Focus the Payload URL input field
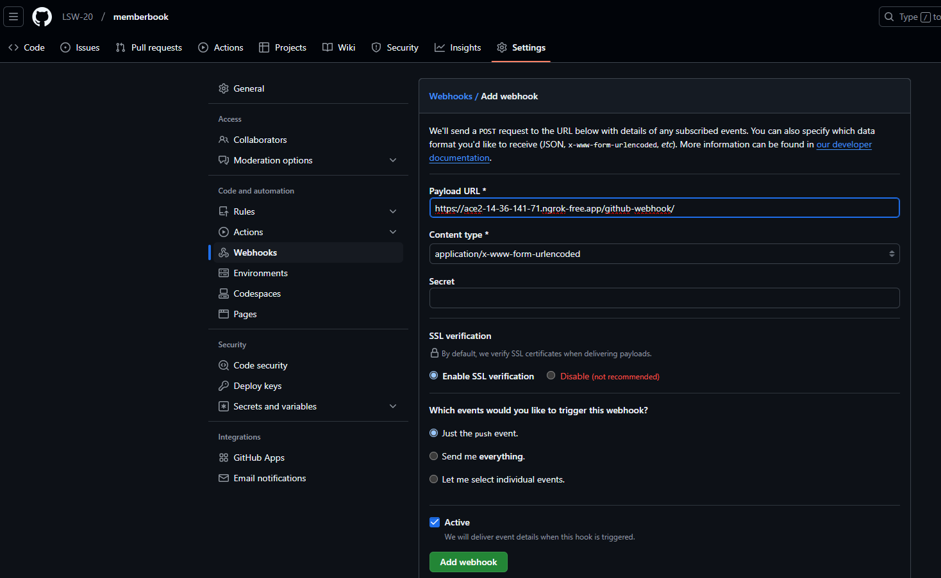 [664, 208]
